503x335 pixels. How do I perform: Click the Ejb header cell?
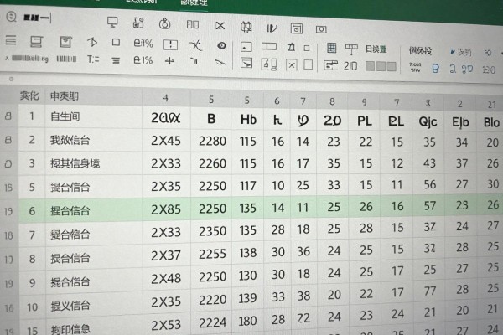point(460,122)
